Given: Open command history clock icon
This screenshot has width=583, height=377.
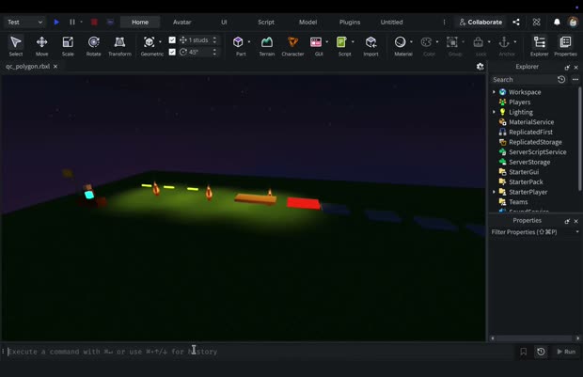Looking at the screenshot, I should coord(541,352).
